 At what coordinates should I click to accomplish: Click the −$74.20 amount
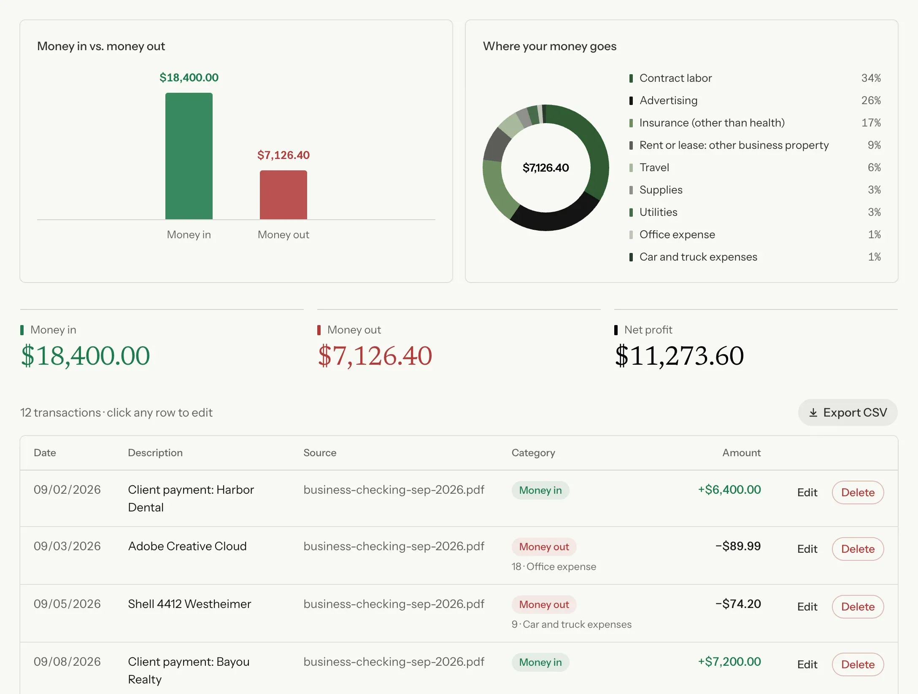pyautogui.click(x=738, y=604)
